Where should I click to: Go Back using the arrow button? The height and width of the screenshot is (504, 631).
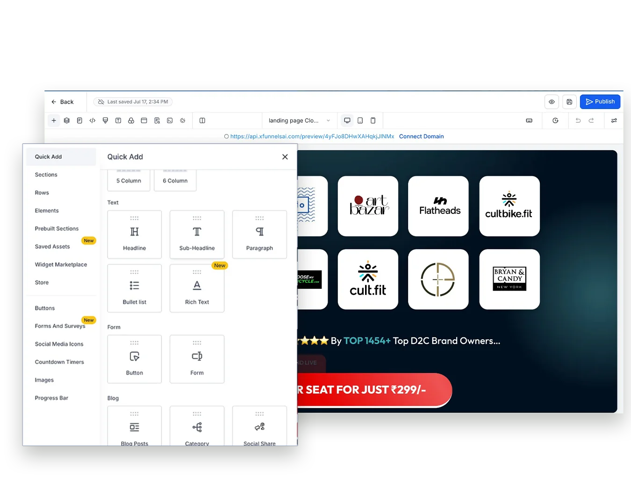click(62, 102)
